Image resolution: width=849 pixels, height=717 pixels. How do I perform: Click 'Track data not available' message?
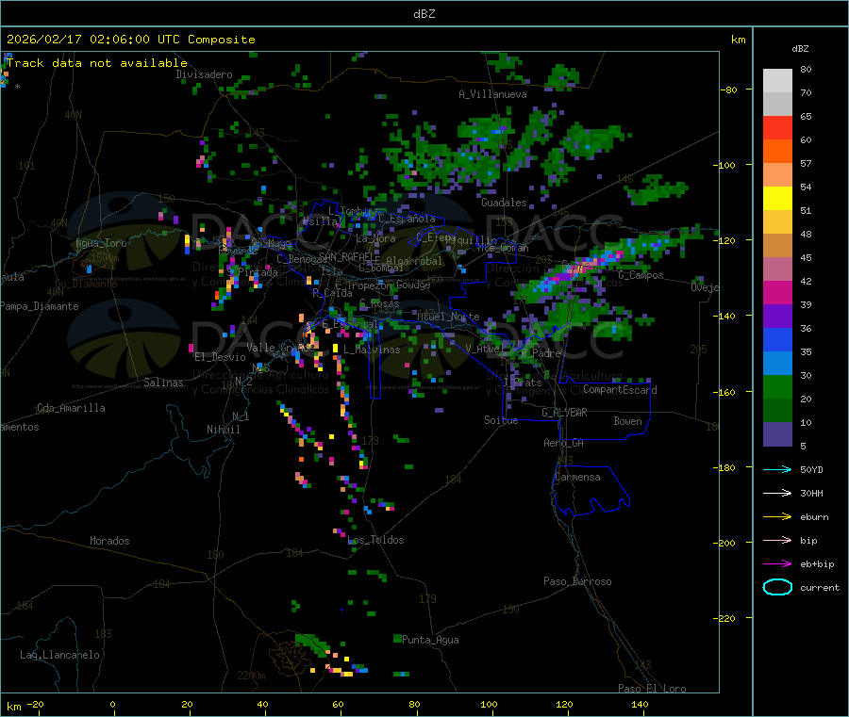pyautogui.click(x=97, y=63)
